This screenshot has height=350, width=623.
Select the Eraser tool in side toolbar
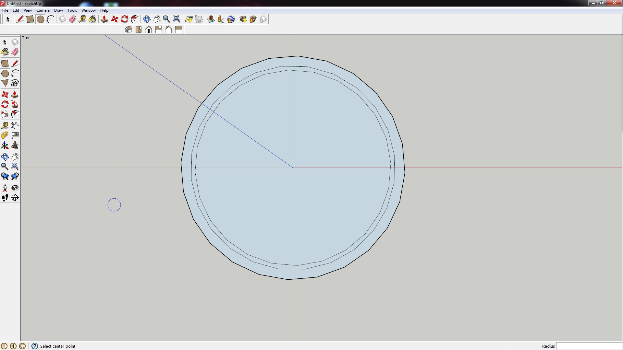(15, 52)
